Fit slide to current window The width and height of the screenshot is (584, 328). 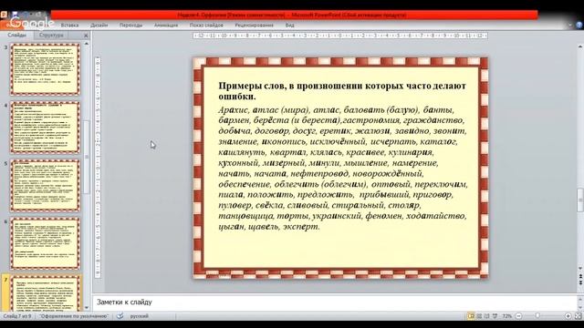pyautogui.click(x=578, y=316)
